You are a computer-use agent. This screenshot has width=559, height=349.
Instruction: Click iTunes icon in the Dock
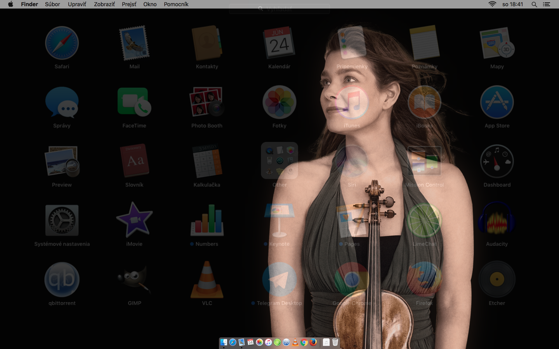coord(268,342)
